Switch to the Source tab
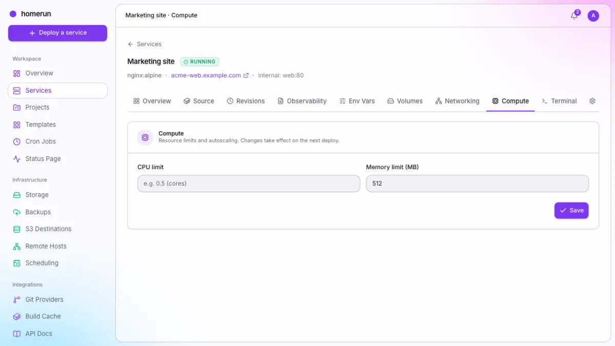The width and height of the screenshot is (615, 346). 199,101
